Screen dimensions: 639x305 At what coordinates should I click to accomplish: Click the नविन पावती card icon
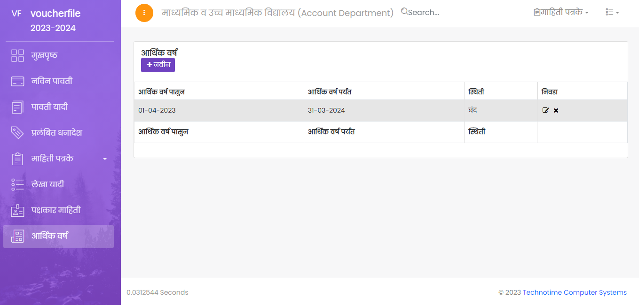click(17, 81)
